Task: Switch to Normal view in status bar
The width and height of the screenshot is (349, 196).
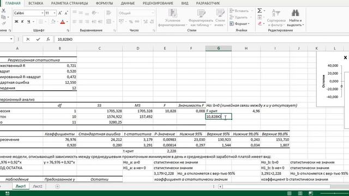Action: pos(289,193)
